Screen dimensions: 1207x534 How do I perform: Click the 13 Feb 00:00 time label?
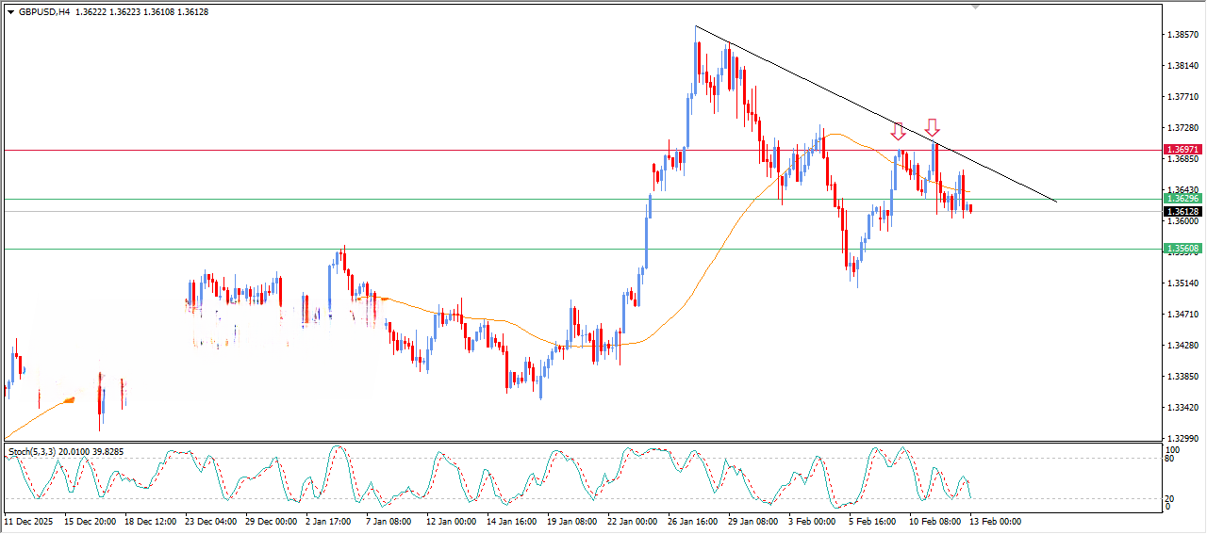click(994, 521)
